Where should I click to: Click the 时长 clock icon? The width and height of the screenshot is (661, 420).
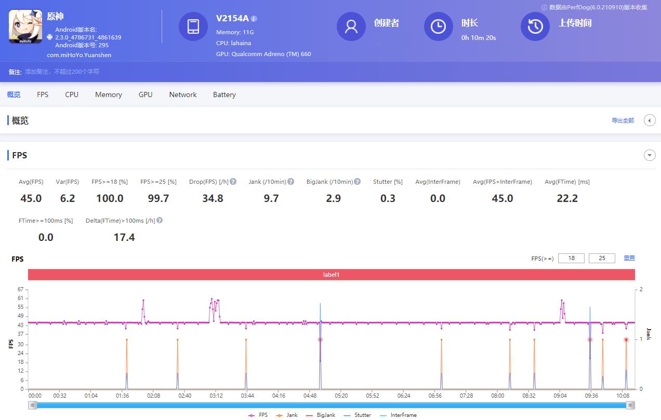[x=438, y=26]
